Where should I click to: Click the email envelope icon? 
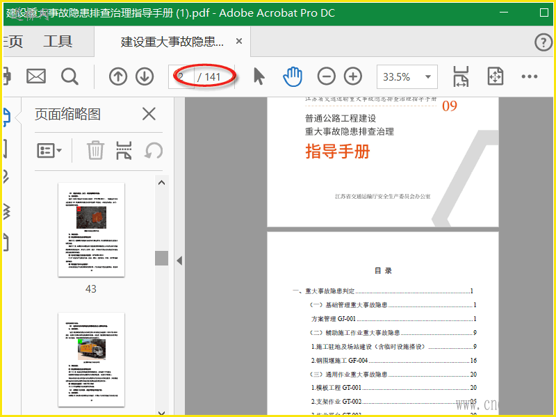(36, 76)
